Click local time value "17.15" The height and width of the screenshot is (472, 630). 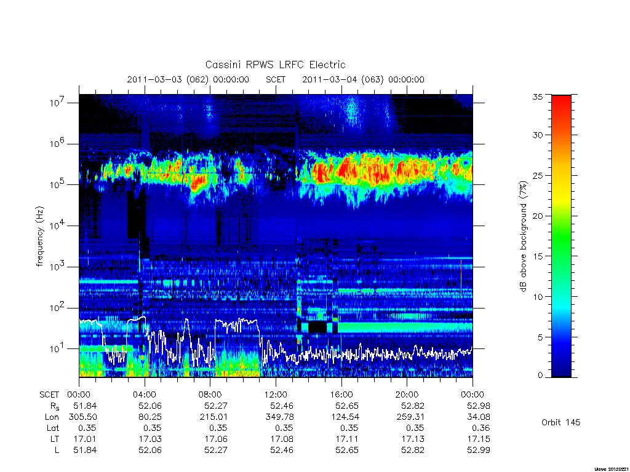click(x=479, y=439)
